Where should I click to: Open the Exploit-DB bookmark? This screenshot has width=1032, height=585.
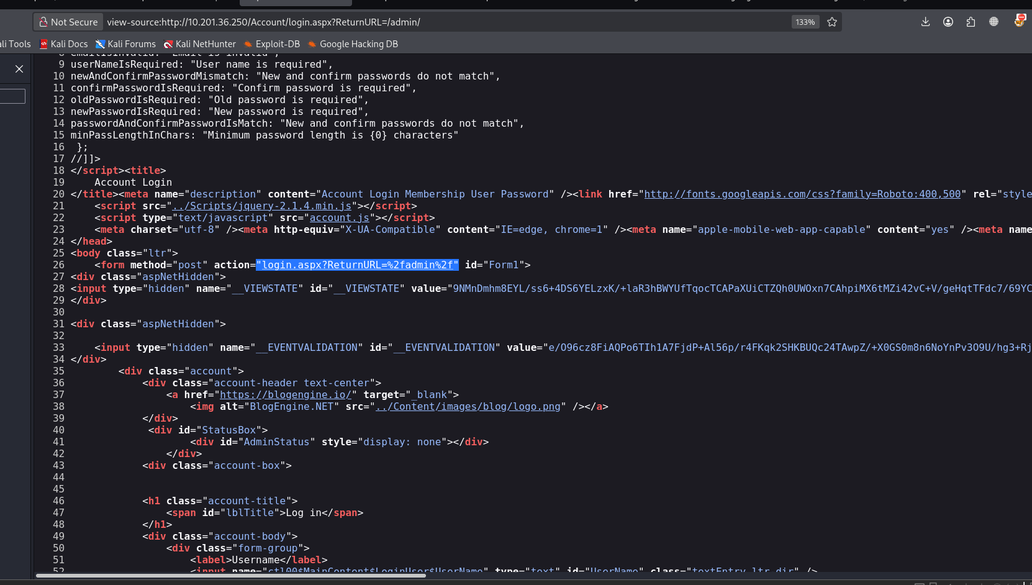(x=272, y=44)
